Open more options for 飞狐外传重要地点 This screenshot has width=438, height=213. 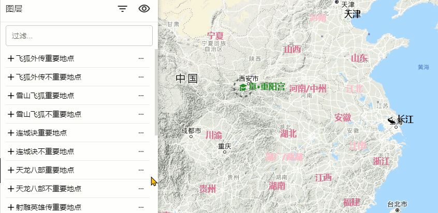pyautogui.click(x=141, y=58)
